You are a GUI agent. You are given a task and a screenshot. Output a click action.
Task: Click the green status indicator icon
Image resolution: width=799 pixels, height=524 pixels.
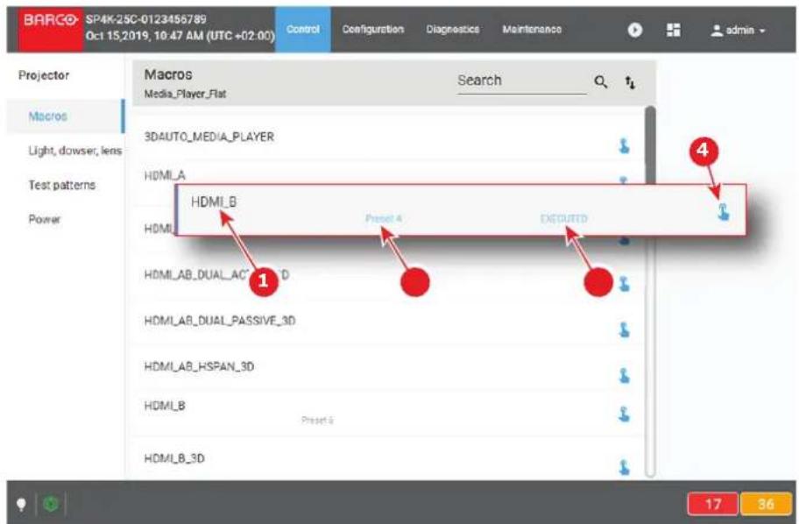tap(51, 504)
